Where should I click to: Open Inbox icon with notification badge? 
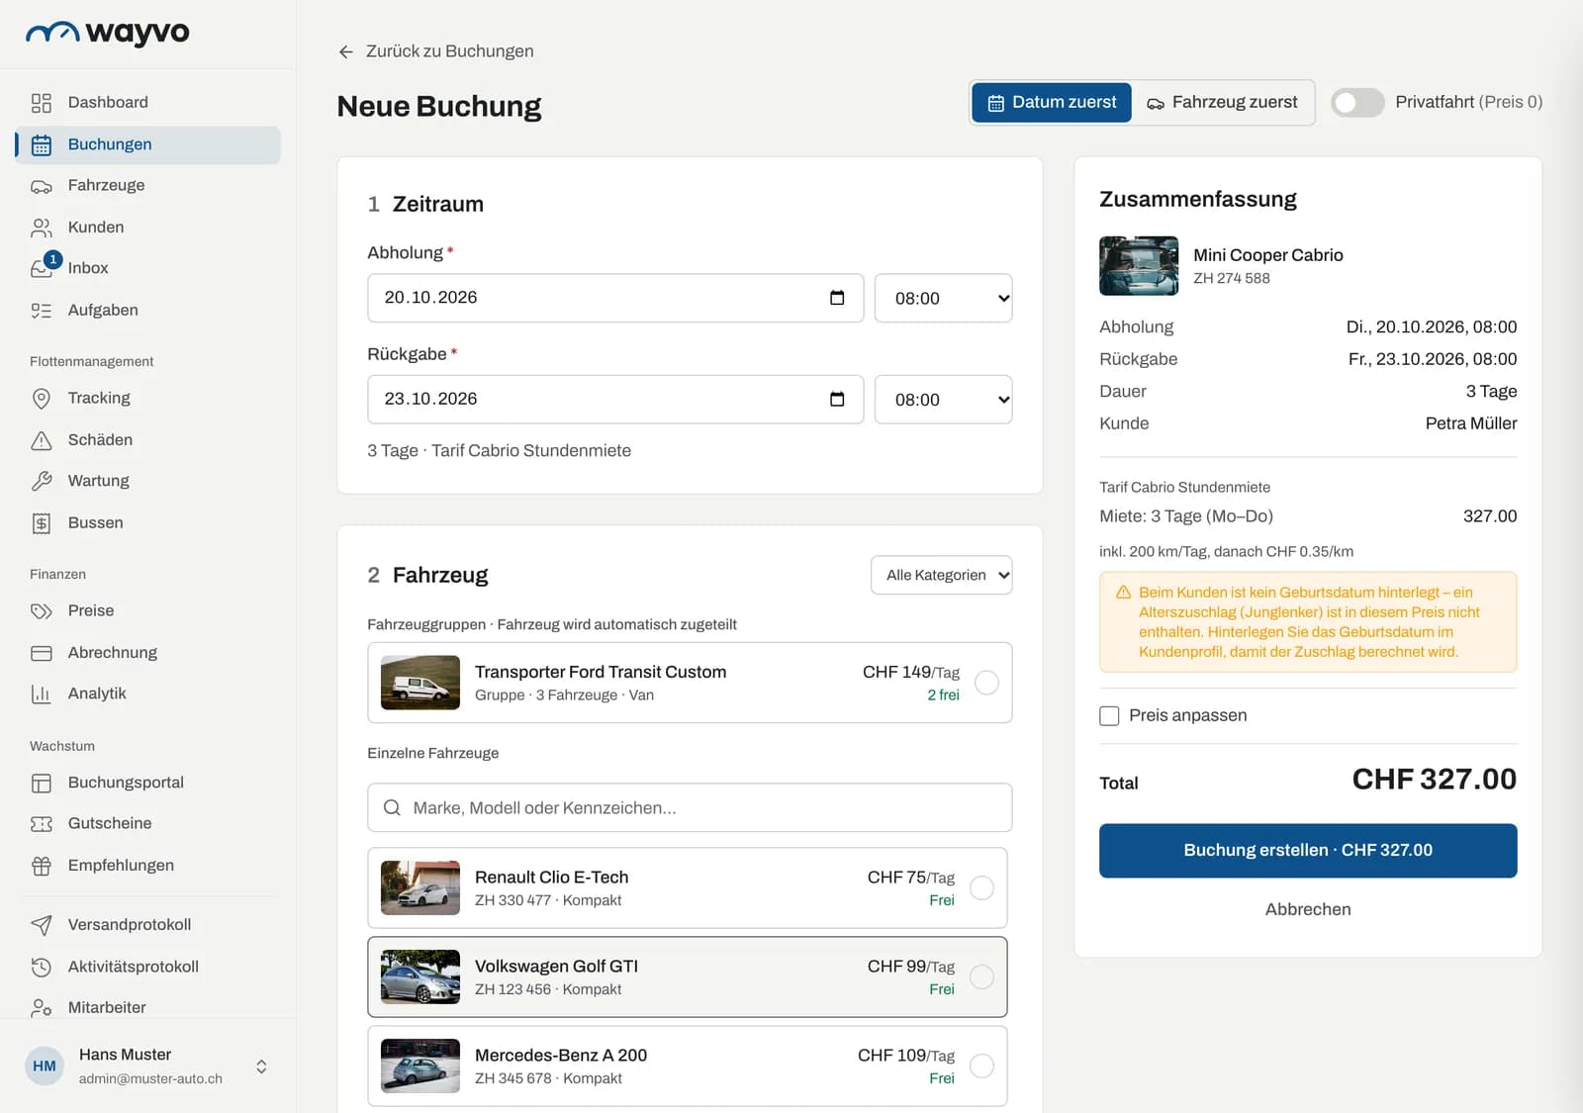tap(43, 267)
